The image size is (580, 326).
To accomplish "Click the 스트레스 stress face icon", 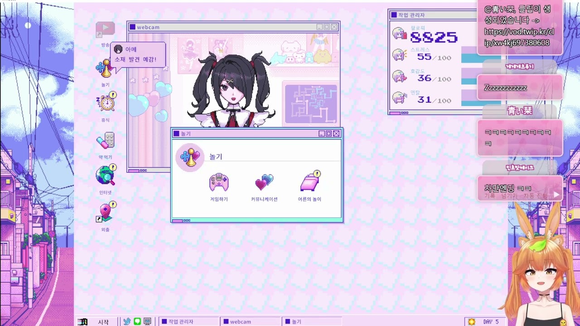I will click(399, 55).
